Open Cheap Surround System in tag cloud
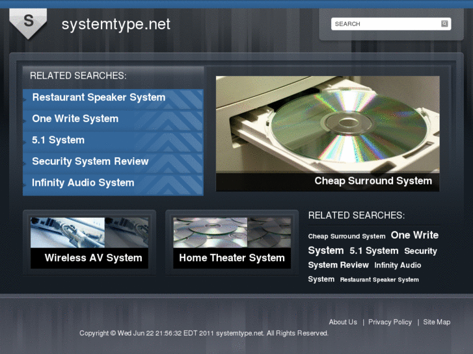Image resolution: width=473 pixels, height=354 pixels. point(347,236)
